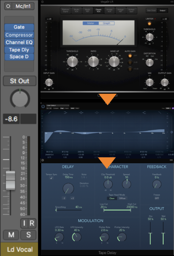
Task: Switch compressor display to Graph
Action: pos(106,23)
